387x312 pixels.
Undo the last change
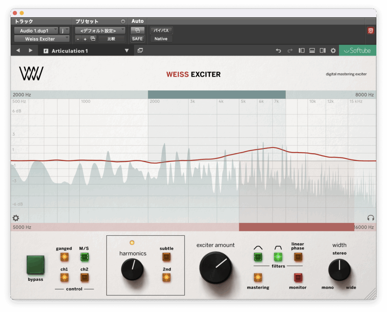coord(279,51)
